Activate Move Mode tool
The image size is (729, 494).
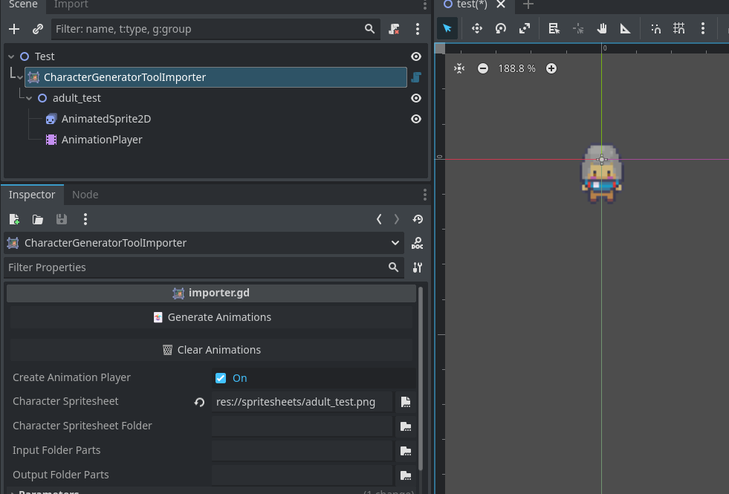(477, 28)
